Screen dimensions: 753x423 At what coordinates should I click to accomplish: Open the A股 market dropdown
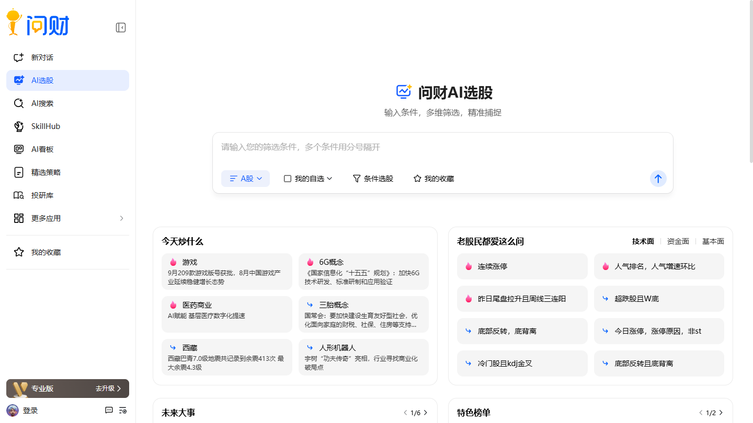click(245, 179)
